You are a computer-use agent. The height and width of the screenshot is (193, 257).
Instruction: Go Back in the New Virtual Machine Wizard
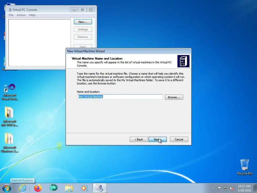point(139,139)
